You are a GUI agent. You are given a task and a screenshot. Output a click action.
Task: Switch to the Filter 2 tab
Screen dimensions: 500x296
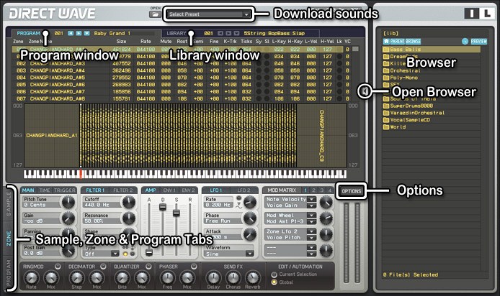click(124, 190)
